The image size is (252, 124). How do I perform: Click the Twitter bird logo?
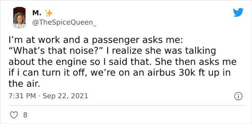pyautogui.click(x=238, y=12)
